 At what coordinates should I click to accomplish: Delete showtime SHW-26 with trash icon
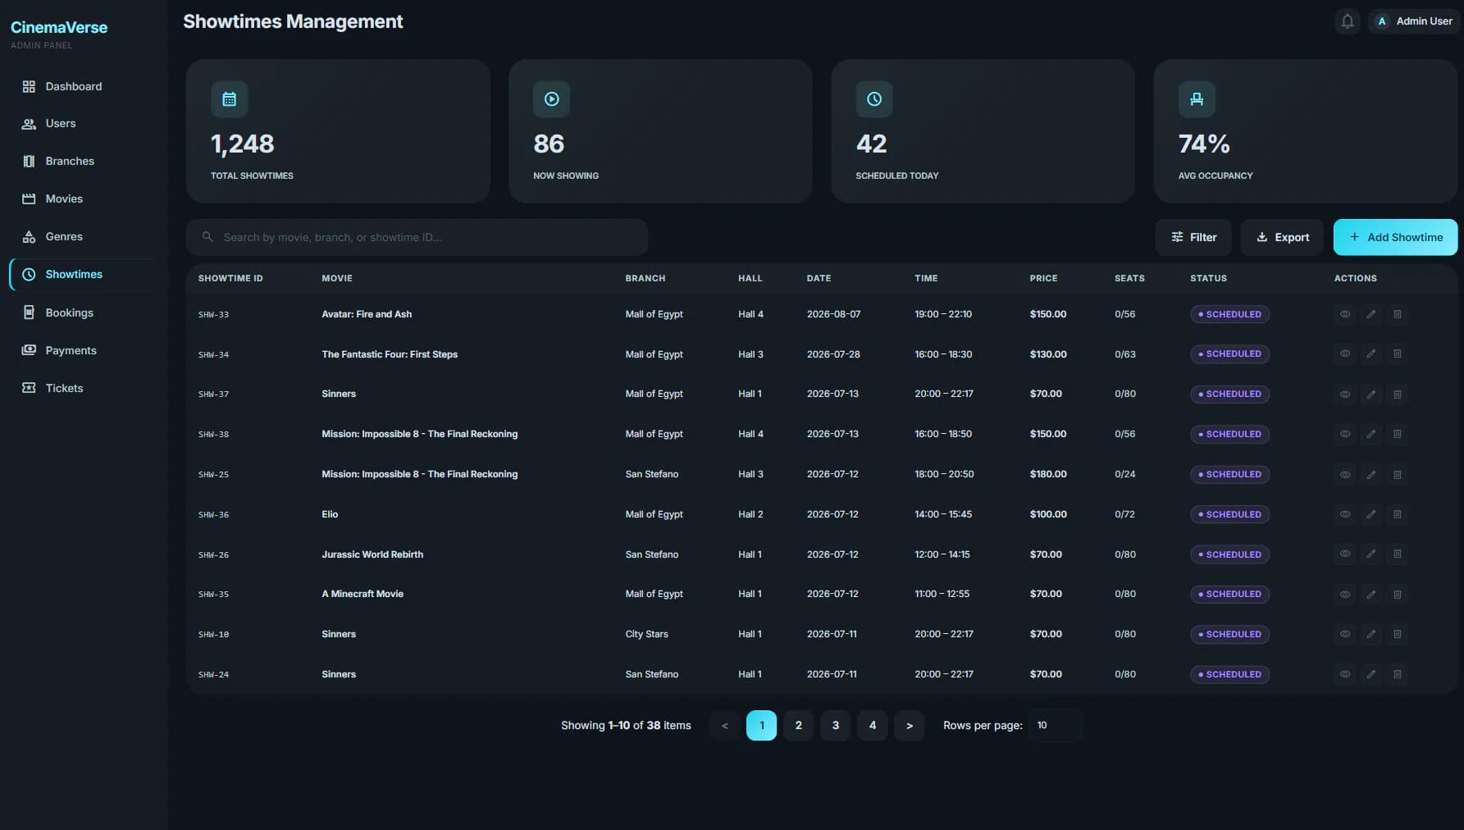pos(1398,554)
